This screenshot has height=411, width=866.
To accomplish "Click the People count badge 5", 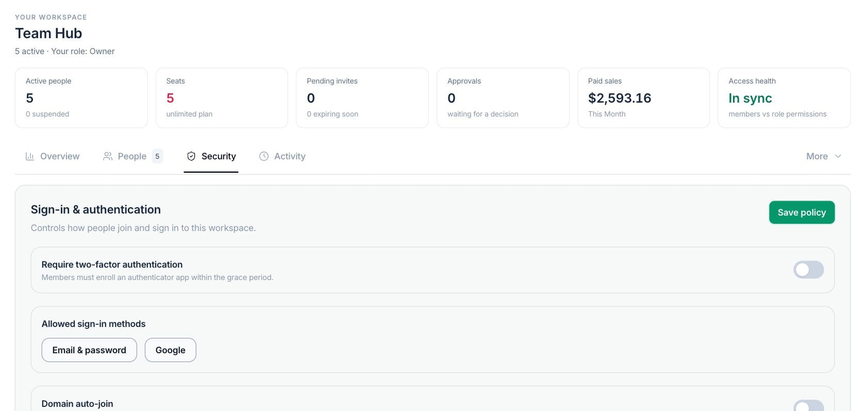I will [x=157, y=156].
